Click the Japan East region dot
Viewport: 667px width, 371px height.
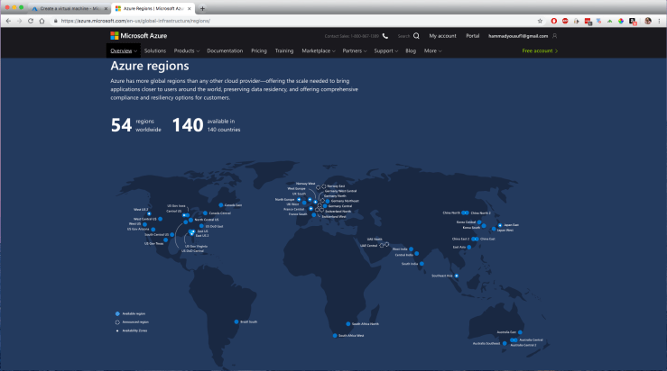pos(500,225)
